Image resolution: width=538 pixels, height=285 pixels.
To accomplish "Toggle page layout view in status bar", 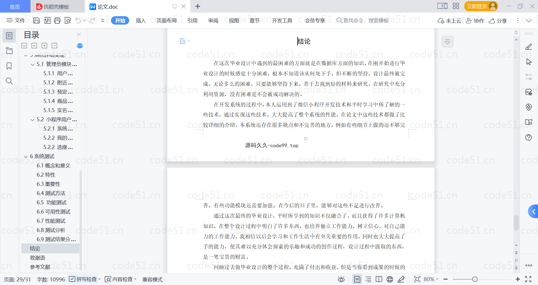I will 357,279.
